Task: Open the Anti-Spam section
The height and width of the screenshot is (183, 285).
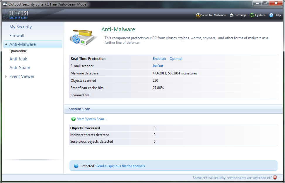Action: pyautogui.click(x=20, y=68)
